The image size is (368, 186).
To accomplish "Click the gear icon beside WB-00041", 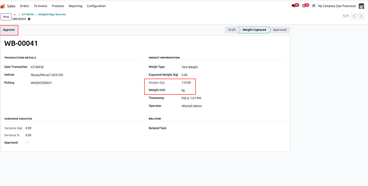I will coord(29,19).
